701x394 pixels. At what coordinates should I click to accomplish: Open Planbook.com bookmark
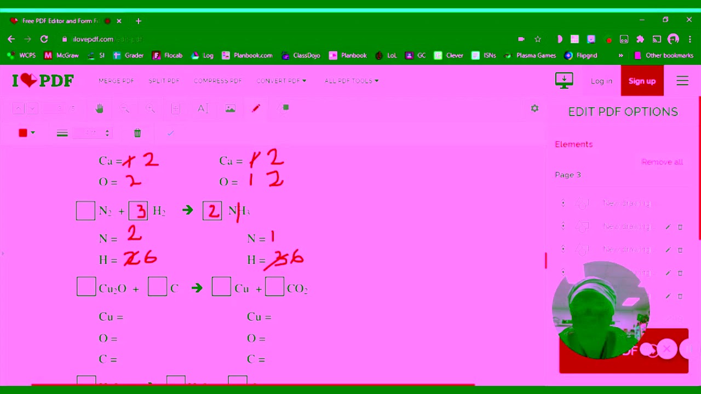click(x=247, y=55)
